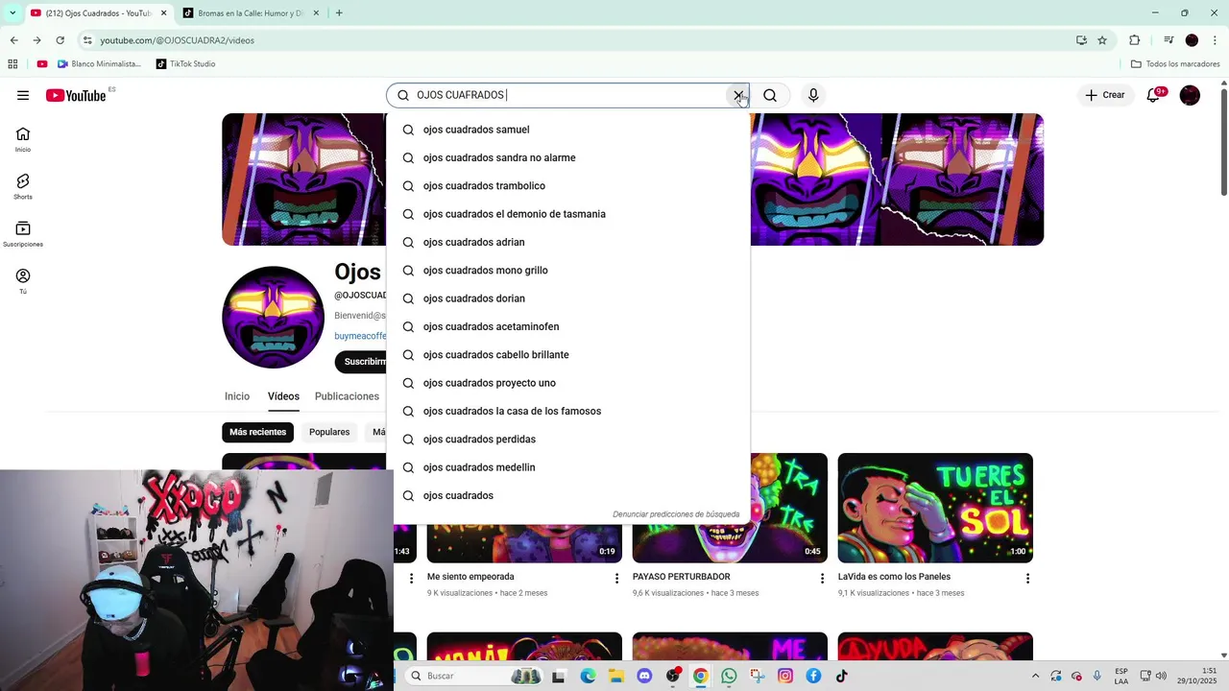The height and width of the screenshot is (691, 1229).
Task: Open the 'Blanco Minimalista' bookmark
Action: click(99, 64)
